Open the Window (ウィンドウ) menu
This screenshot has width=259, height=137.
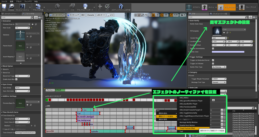tap(28, 1)
